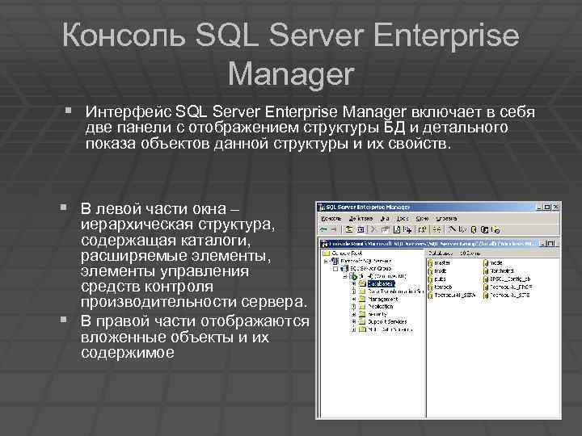Viewport: 582px width, 436px height.
Task: Click the yellow database cylinder toolbar icon
Action: (x=473, y=229)
